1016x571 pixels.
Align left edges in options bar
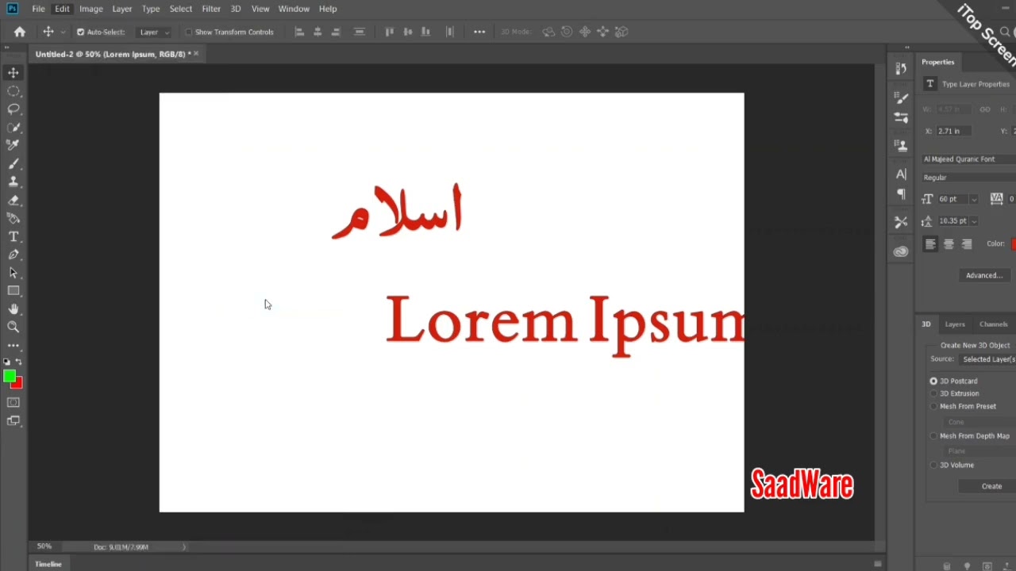click(299, 32)
